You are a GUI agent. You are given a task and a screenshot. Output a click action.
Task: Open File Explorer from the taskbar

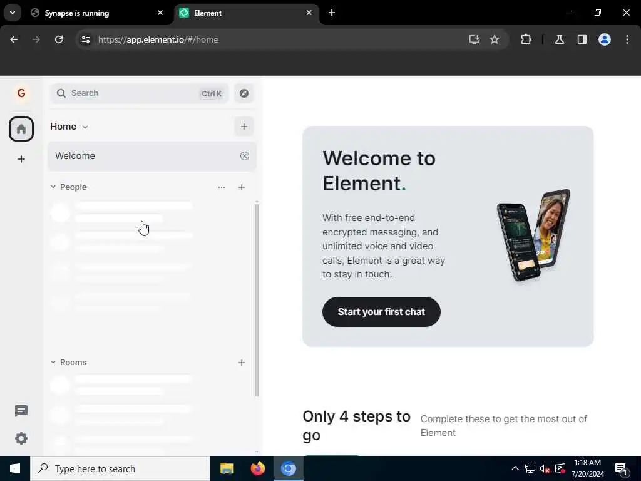click(227, 468)
